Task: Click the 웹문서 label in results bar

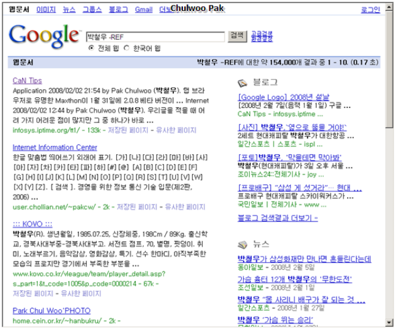Action: tap(23, 62)
